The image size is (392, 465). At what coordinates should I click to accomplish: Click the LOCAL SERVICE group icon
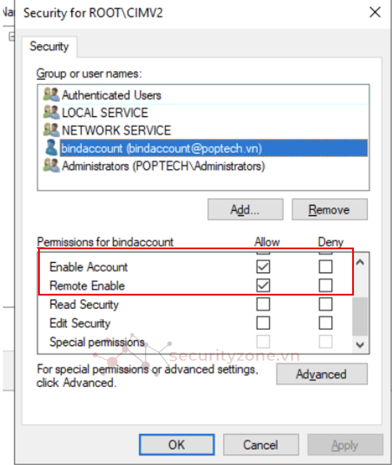[51, 113]
